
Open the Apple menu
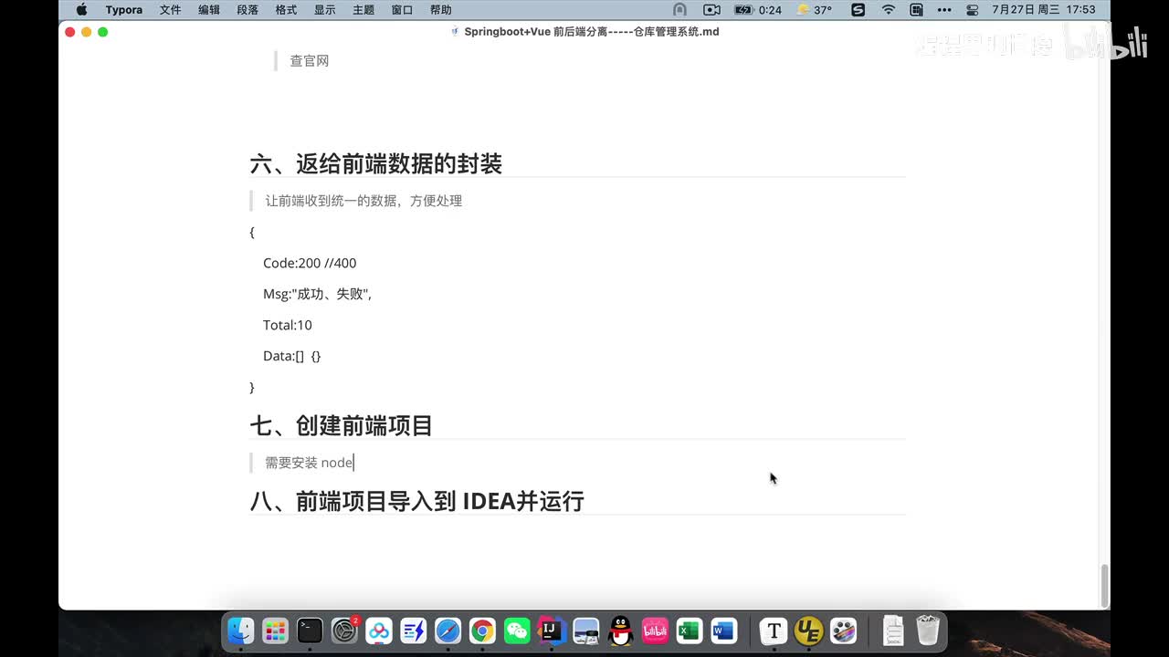click(x=81, y=10)
